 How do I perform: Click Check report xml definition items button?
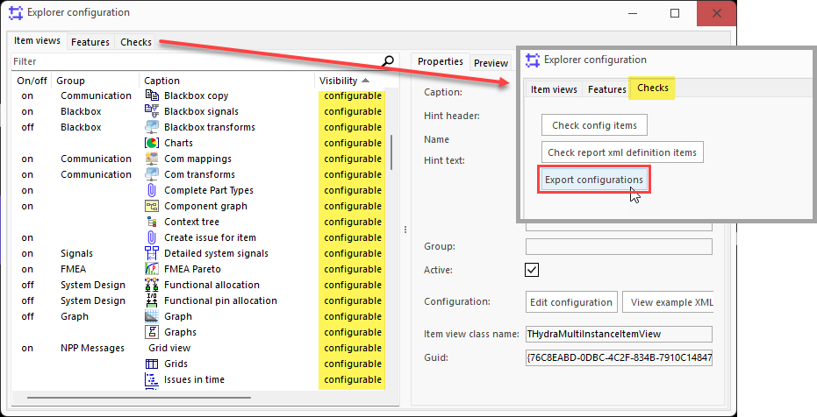(622, 152)
